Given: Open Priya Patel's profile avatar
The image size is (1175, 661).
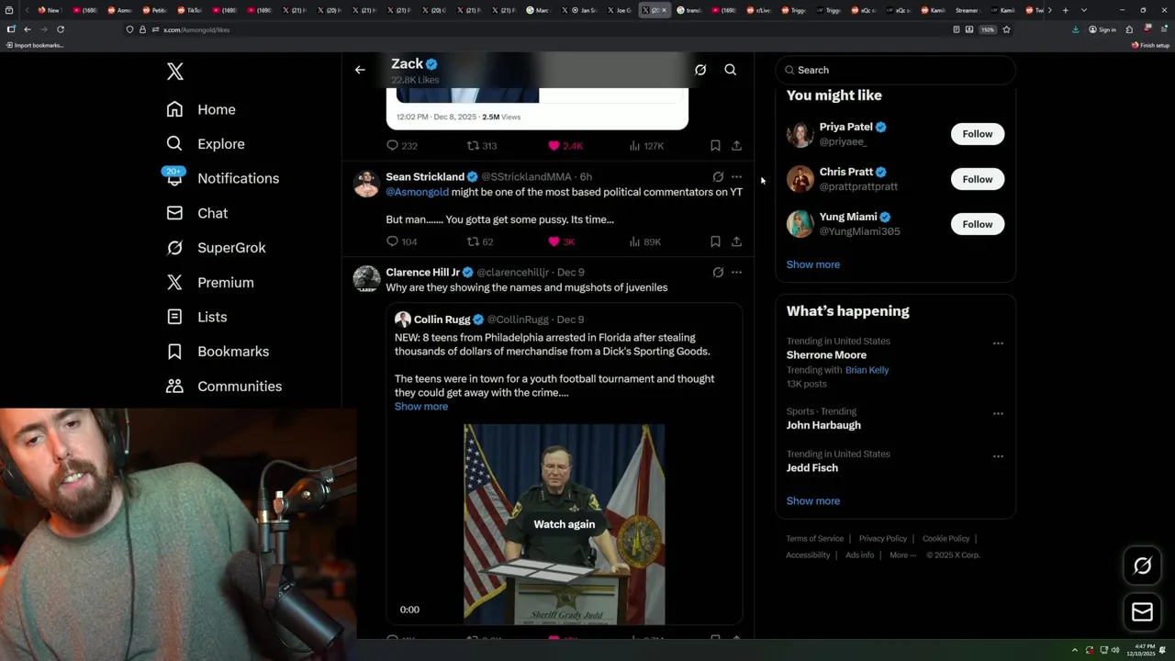Looking at the screenshot, I should click(x=800, y=134).
